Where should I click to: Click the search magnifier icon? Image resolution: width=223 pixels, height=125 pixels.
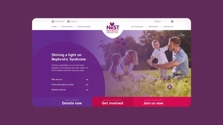point(172,22)
